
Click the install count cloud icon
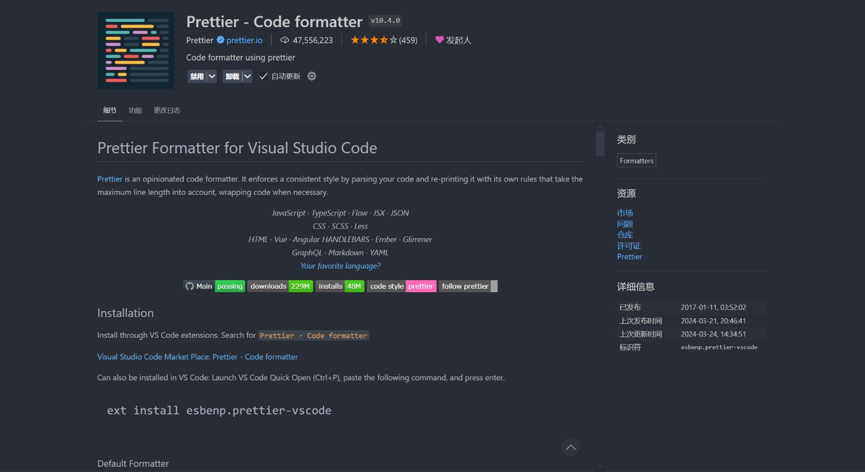point(284,40)
